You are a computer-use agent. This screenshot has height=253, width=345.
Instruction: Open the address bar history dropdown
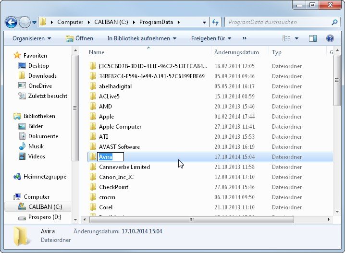pos(204,23)
